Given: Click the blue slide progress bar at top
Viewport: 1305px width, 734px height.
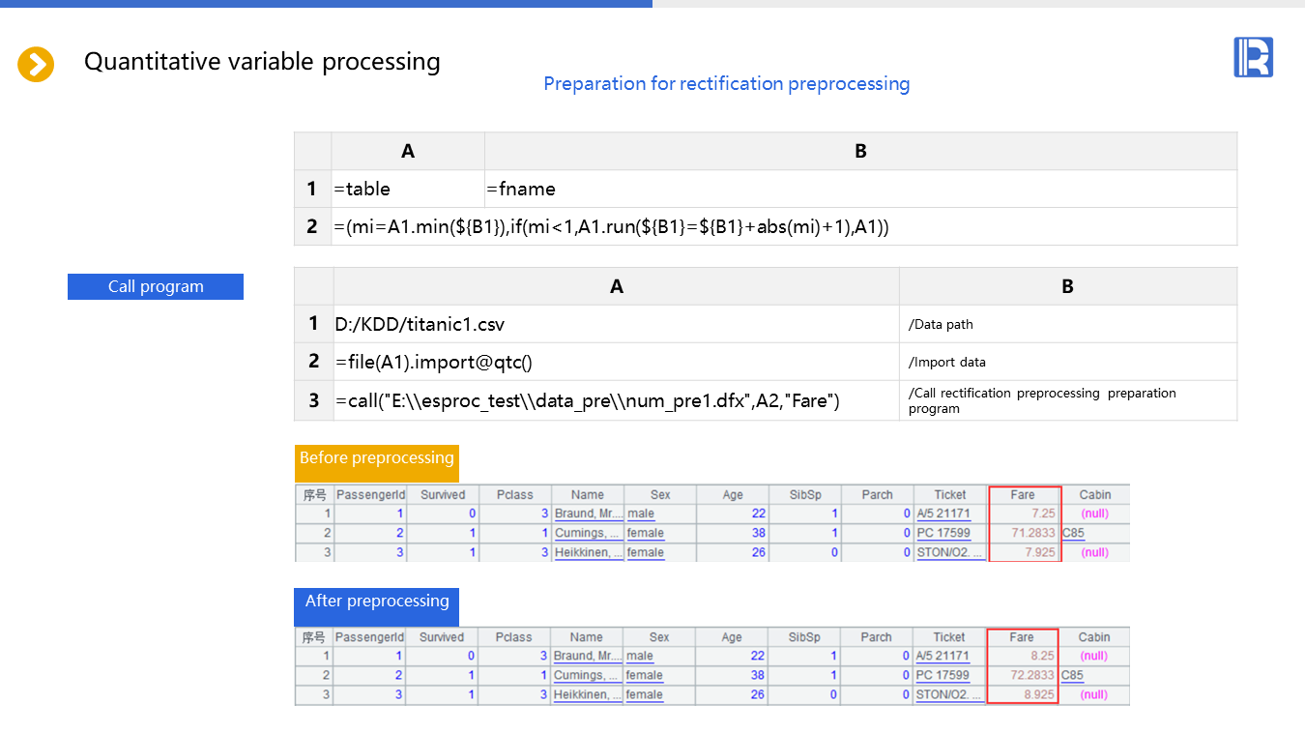Looking at the screenshot, I should coord(326,4).
